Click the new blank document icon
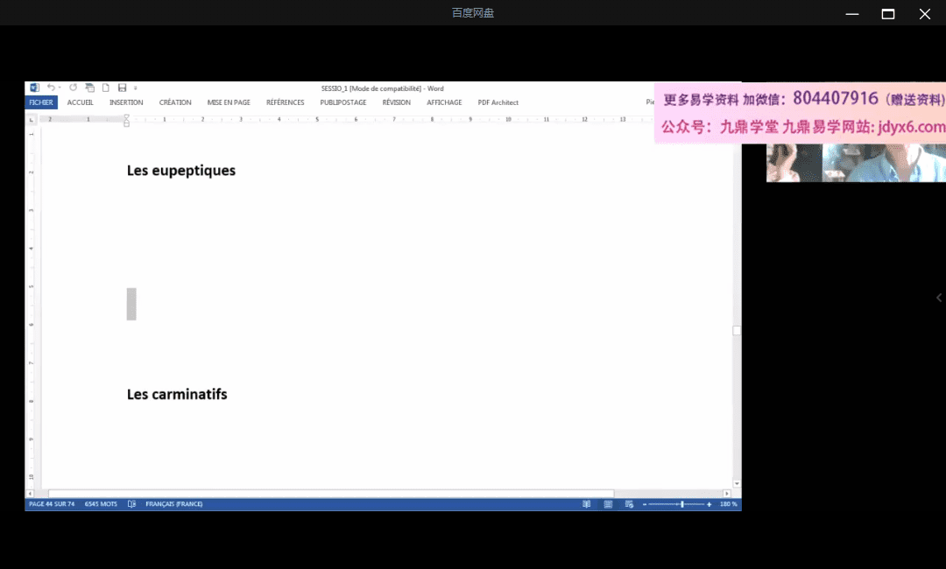 [106, 88]
